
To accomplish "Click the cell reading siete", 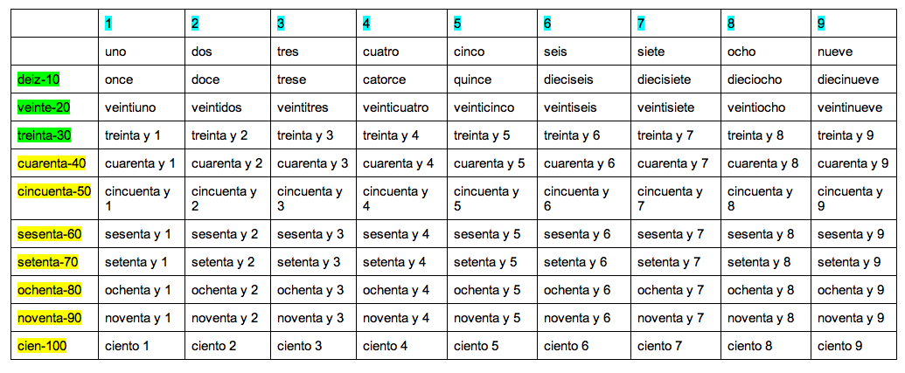I will 651,52.
